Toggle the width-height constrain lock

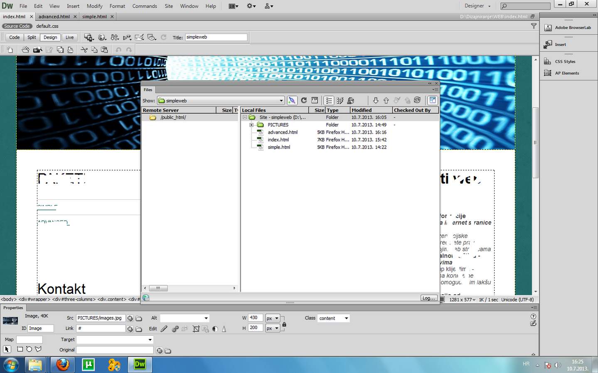[284, 324]
